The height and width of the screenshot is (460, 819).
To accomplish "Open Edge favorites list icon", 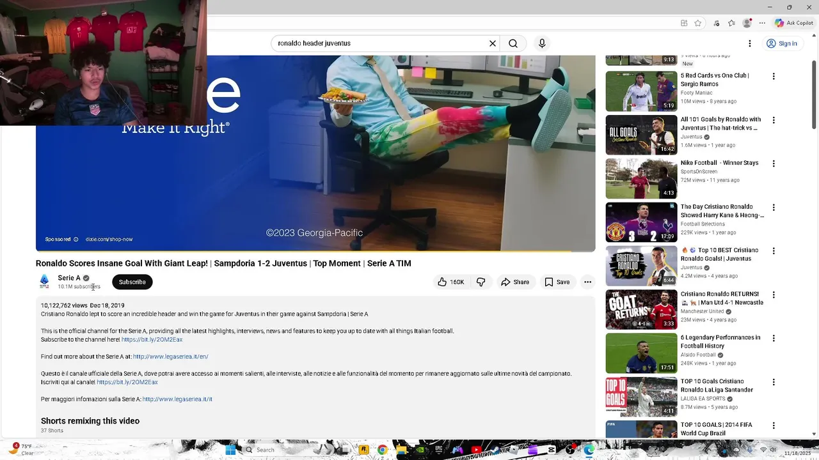I will click(731, 23).
